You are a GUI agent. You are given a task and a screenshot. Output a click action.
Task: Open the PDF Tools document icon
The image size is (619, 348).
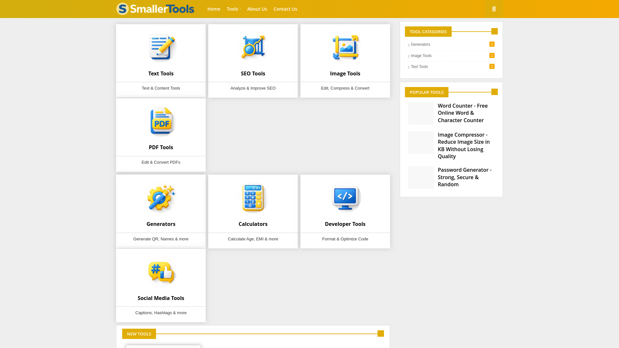[x=161, y=121]
